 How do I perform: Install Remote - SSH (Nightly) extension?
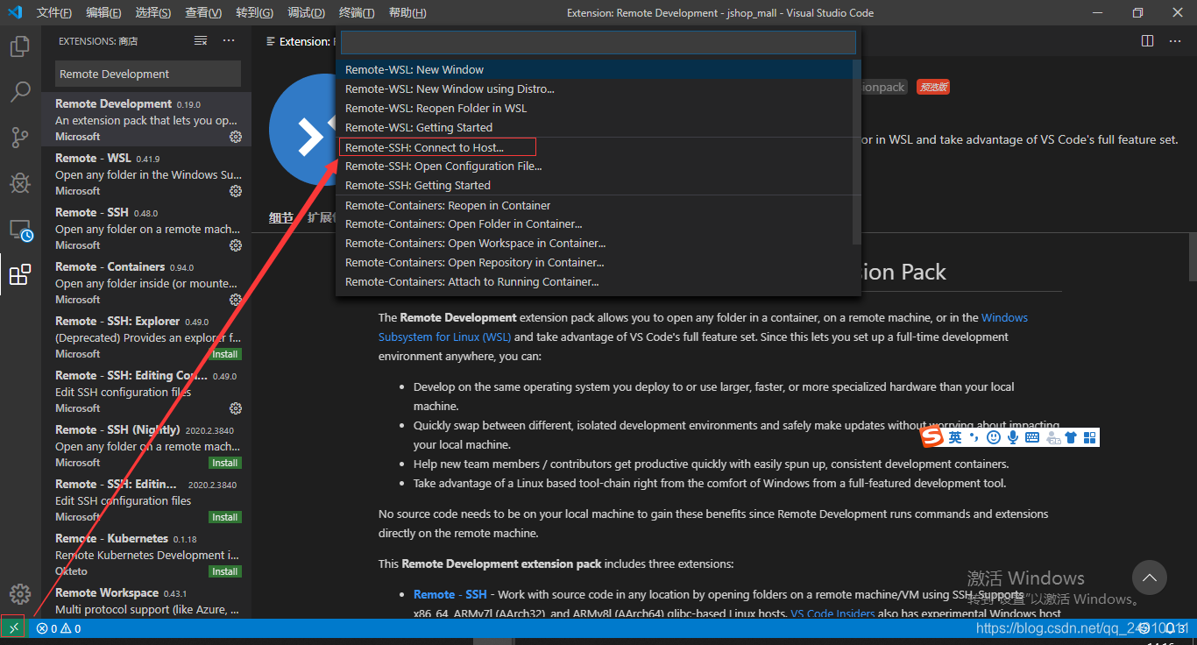(225, 463)
